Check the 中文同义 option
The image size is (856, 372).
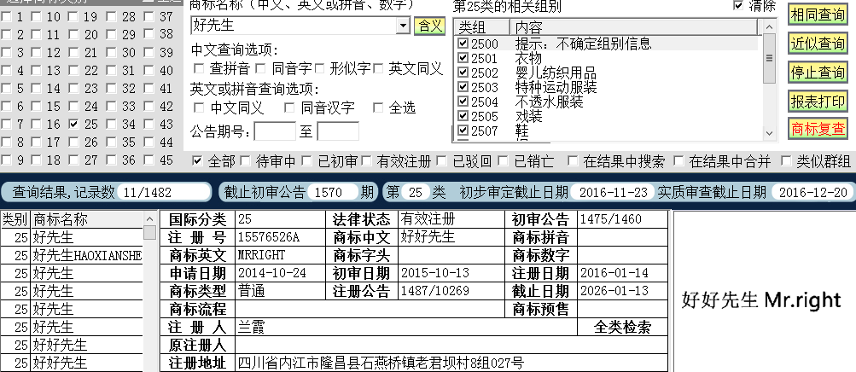tap(199, 108)
